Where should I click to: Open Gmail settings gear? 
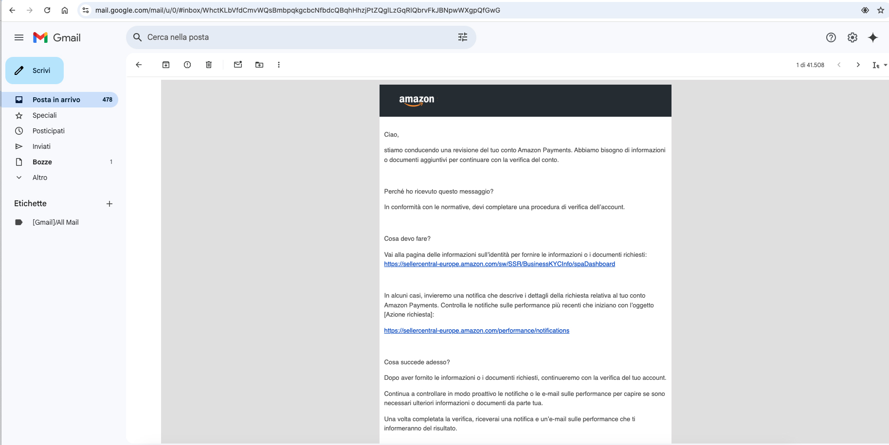(853, 37)
